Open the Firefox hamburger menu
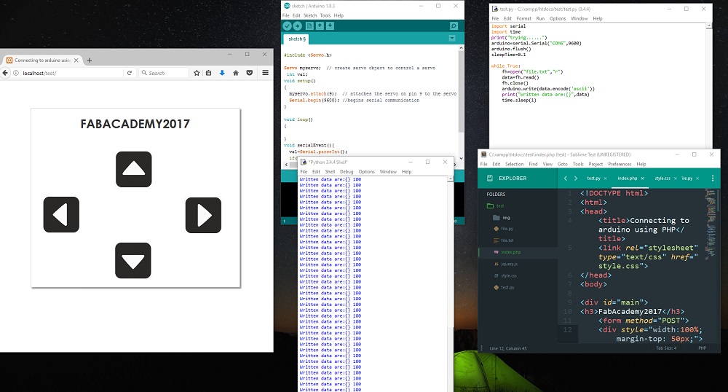 point(266,73)
